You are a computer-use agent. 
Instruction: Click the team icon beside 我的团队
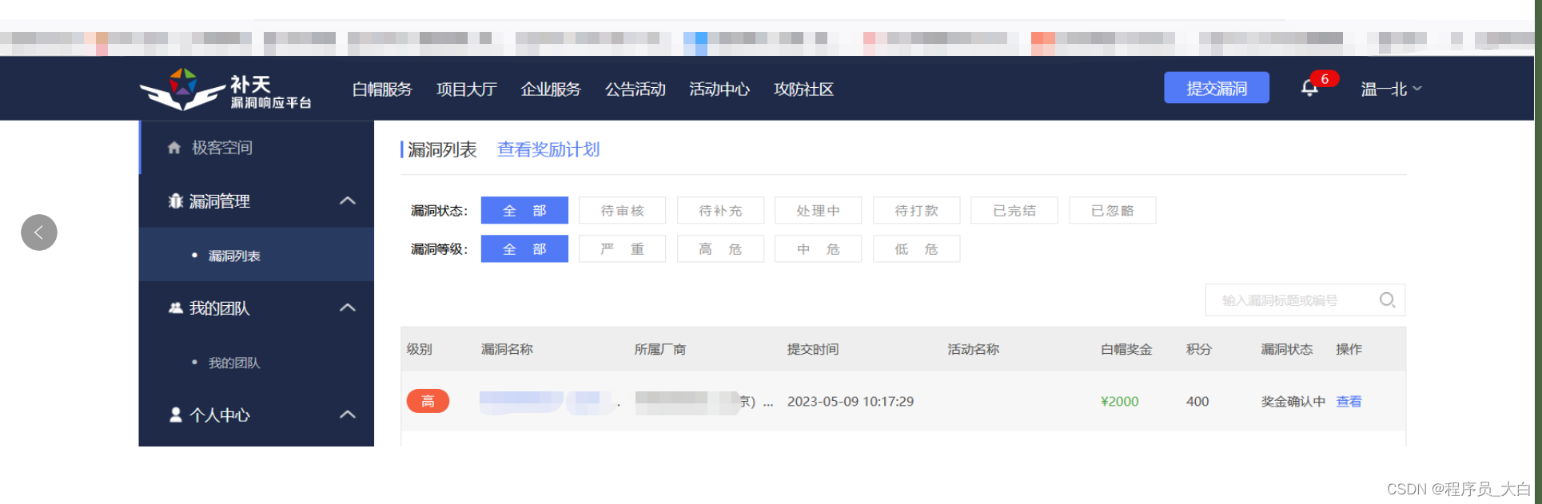coord(175,308)
